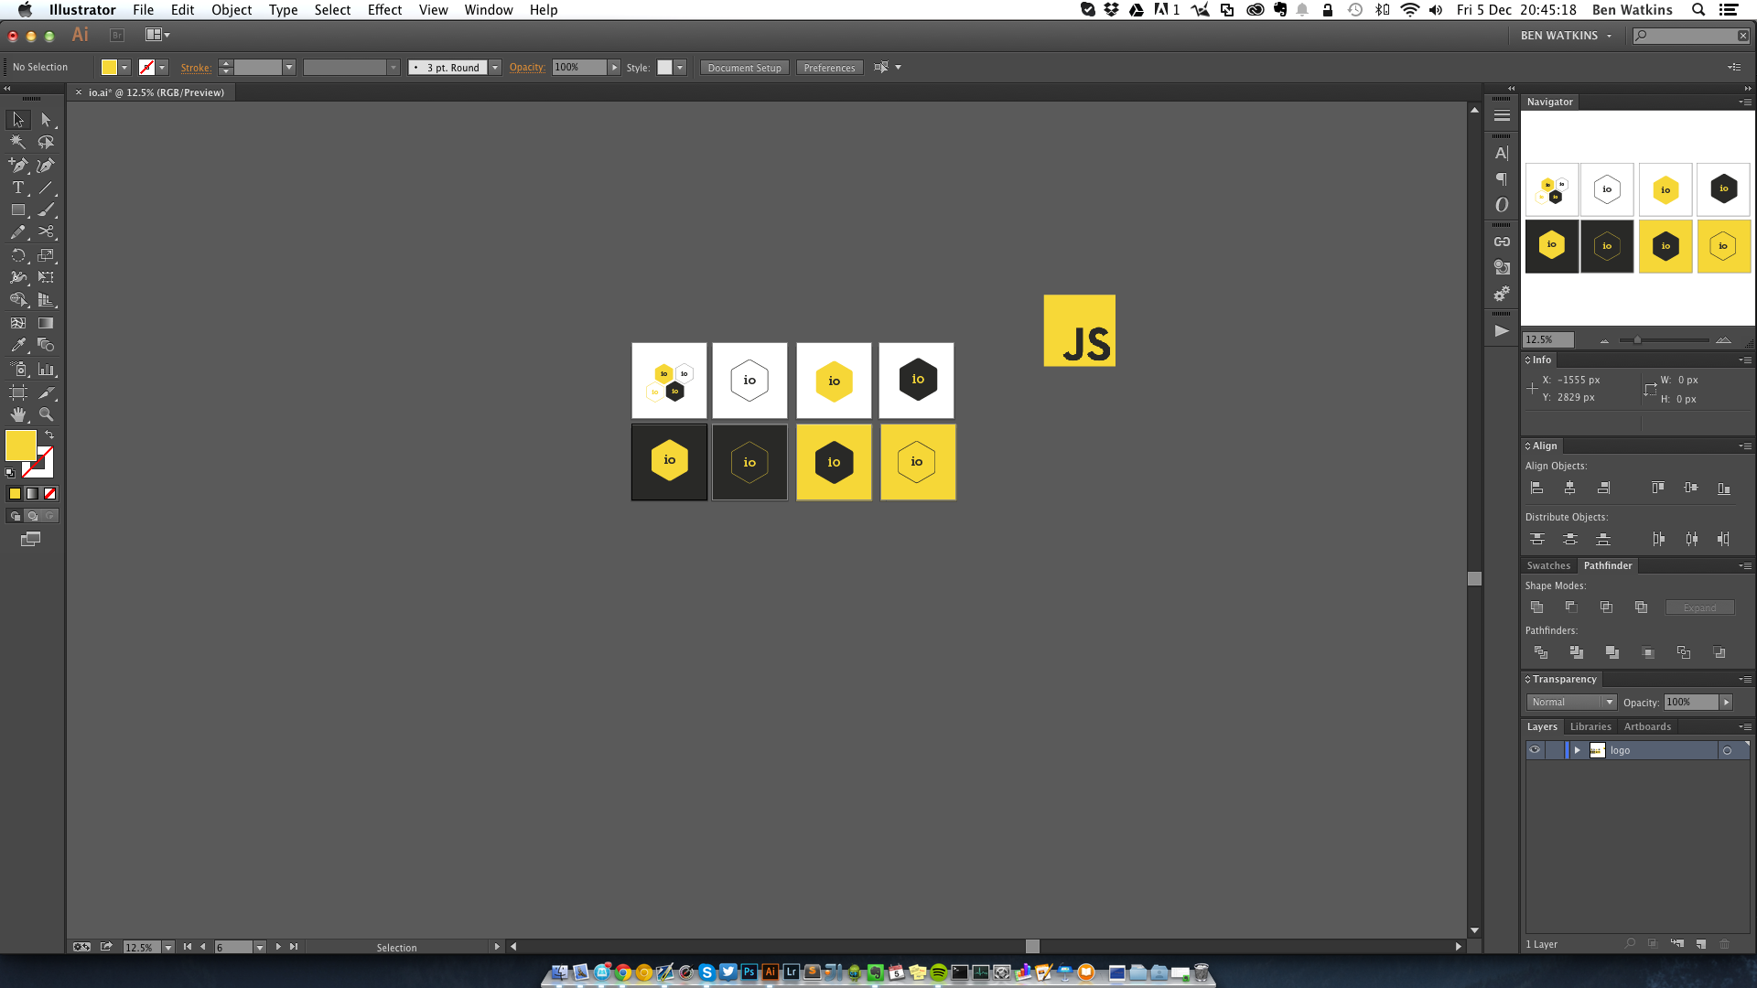The image size is (1757, 988).
Task: Click Unite shape mode icon
Action: coord(1537,607)
